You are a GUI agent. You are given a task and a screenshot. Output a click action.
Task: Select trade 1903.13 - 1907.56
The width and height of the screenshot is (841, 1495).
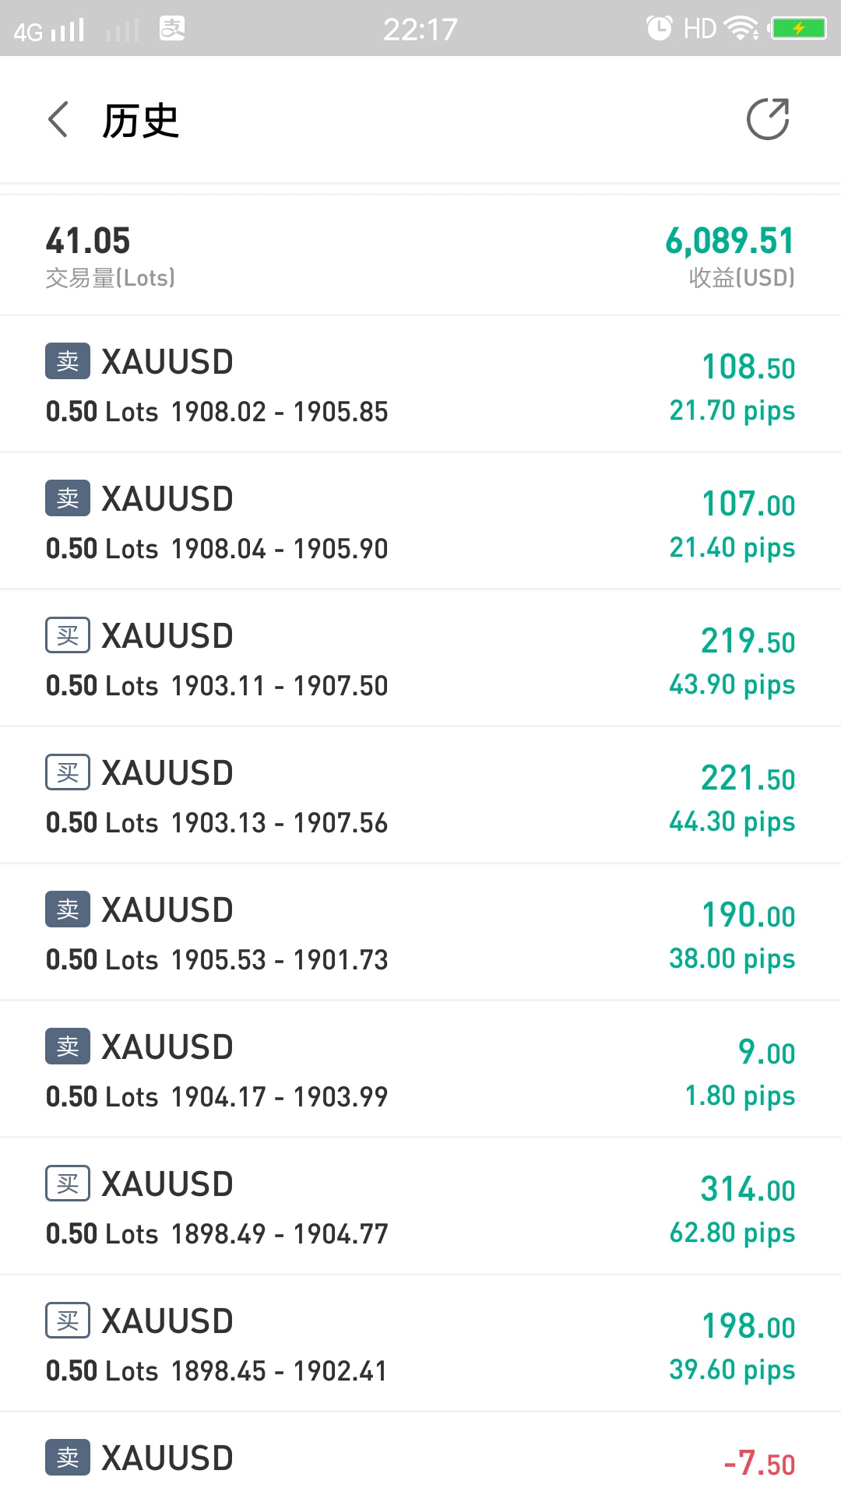(420, 796)
